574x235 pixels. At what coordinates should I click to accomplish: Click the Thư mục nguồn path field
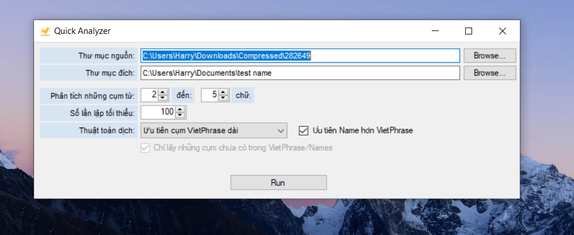(x=299, y=56)
